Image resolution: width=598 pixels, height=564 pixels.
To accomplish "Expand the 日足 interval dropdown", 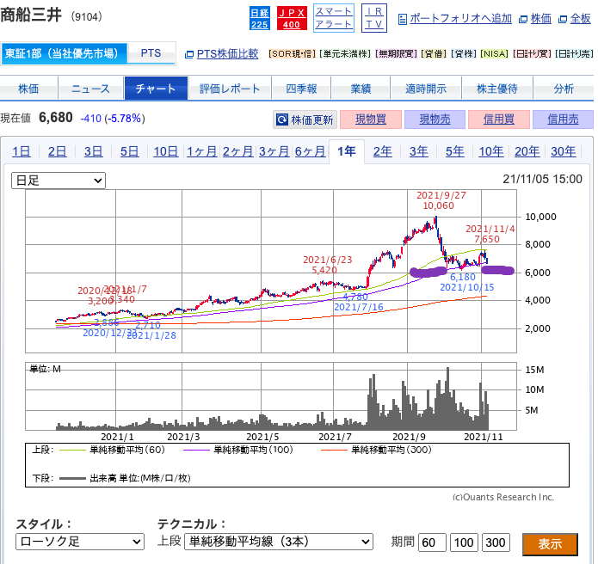I will [59, 181].
